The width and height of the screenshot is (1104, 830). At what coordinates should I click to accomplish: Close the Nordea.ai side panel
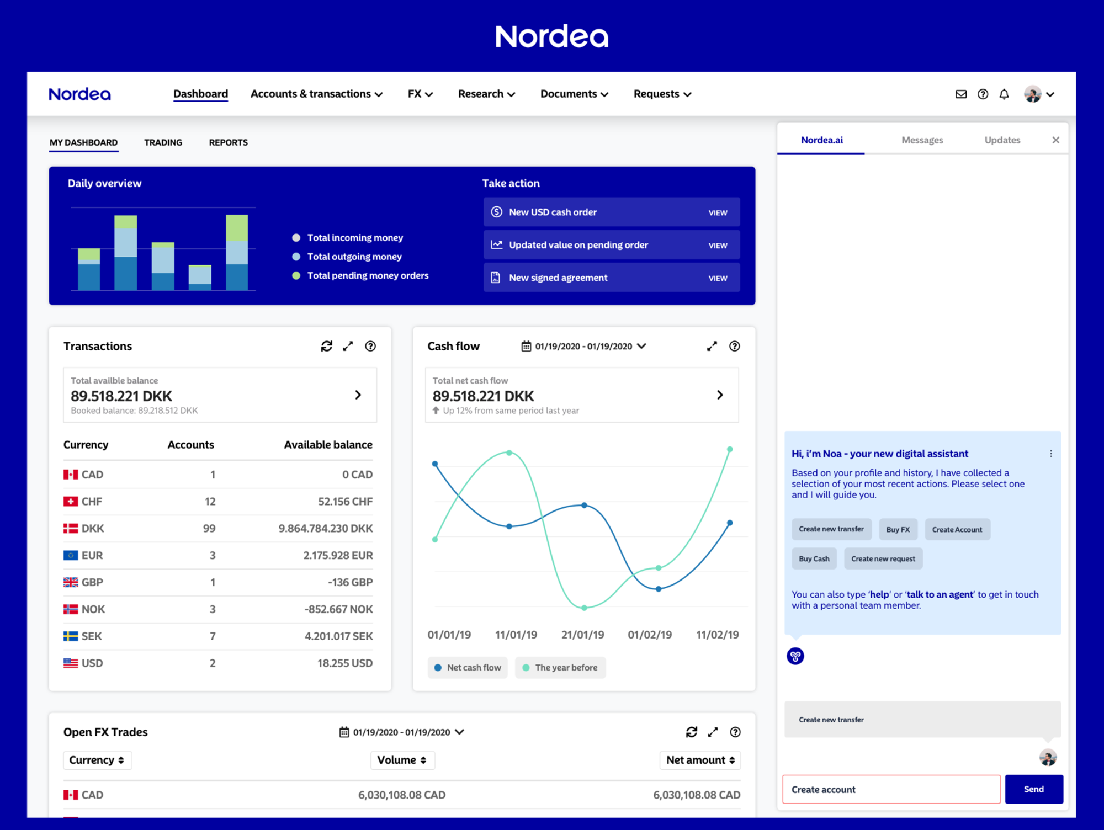(1055, 140)
